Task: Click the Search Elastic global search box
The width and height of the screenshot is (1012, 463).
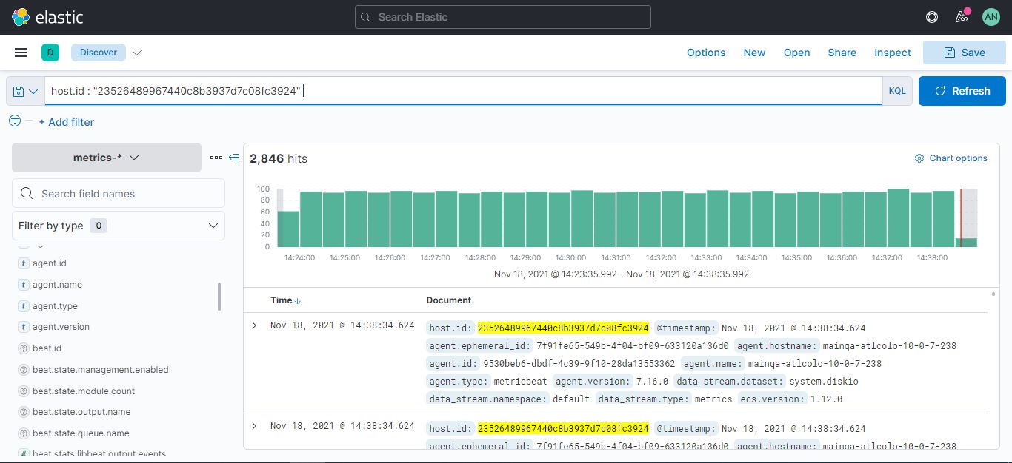Action: (503, 17)
